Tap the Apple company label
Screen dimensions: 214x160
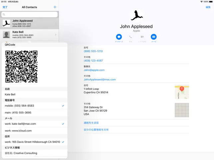136,31
